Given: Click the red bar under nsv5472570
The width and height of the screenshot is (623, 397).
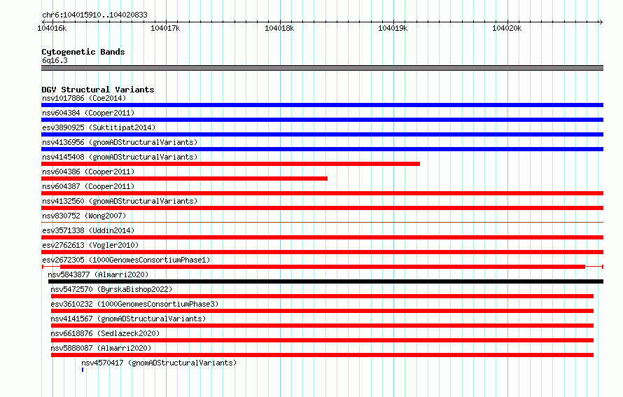Looking at the screenshot, I should tap(322, 296).
